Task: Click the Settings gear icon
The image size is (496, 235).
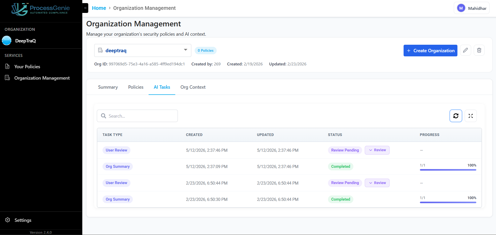Action: (8, 220)
